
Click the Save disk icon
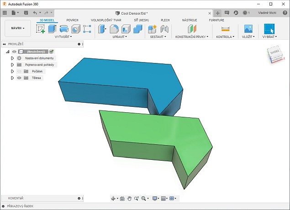(26, 13)
